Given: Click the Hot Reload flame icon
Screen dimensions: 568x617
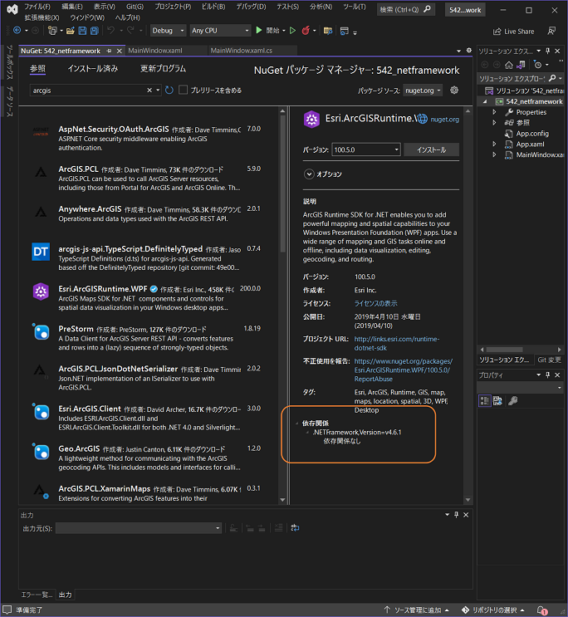Looking at the screenshot, I should [x=306, y=30].
